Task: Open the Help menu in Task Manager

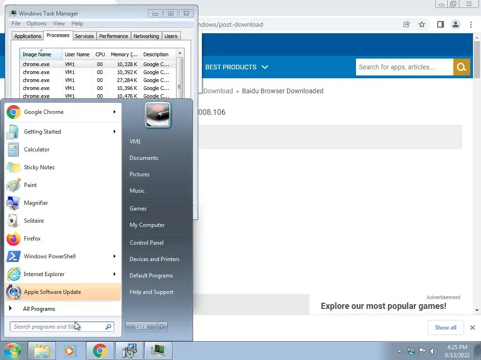Action: (x=77, y=23)
